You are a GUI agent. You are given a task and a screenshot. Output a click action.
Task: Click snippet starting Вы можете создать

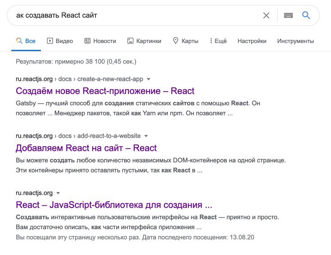(x=151, y=165)
